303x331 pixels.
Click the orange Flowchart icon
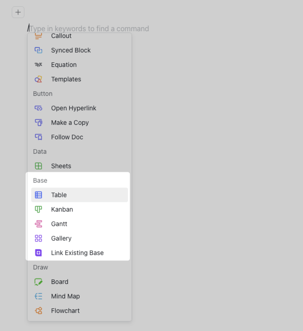(x=38, y=311)
